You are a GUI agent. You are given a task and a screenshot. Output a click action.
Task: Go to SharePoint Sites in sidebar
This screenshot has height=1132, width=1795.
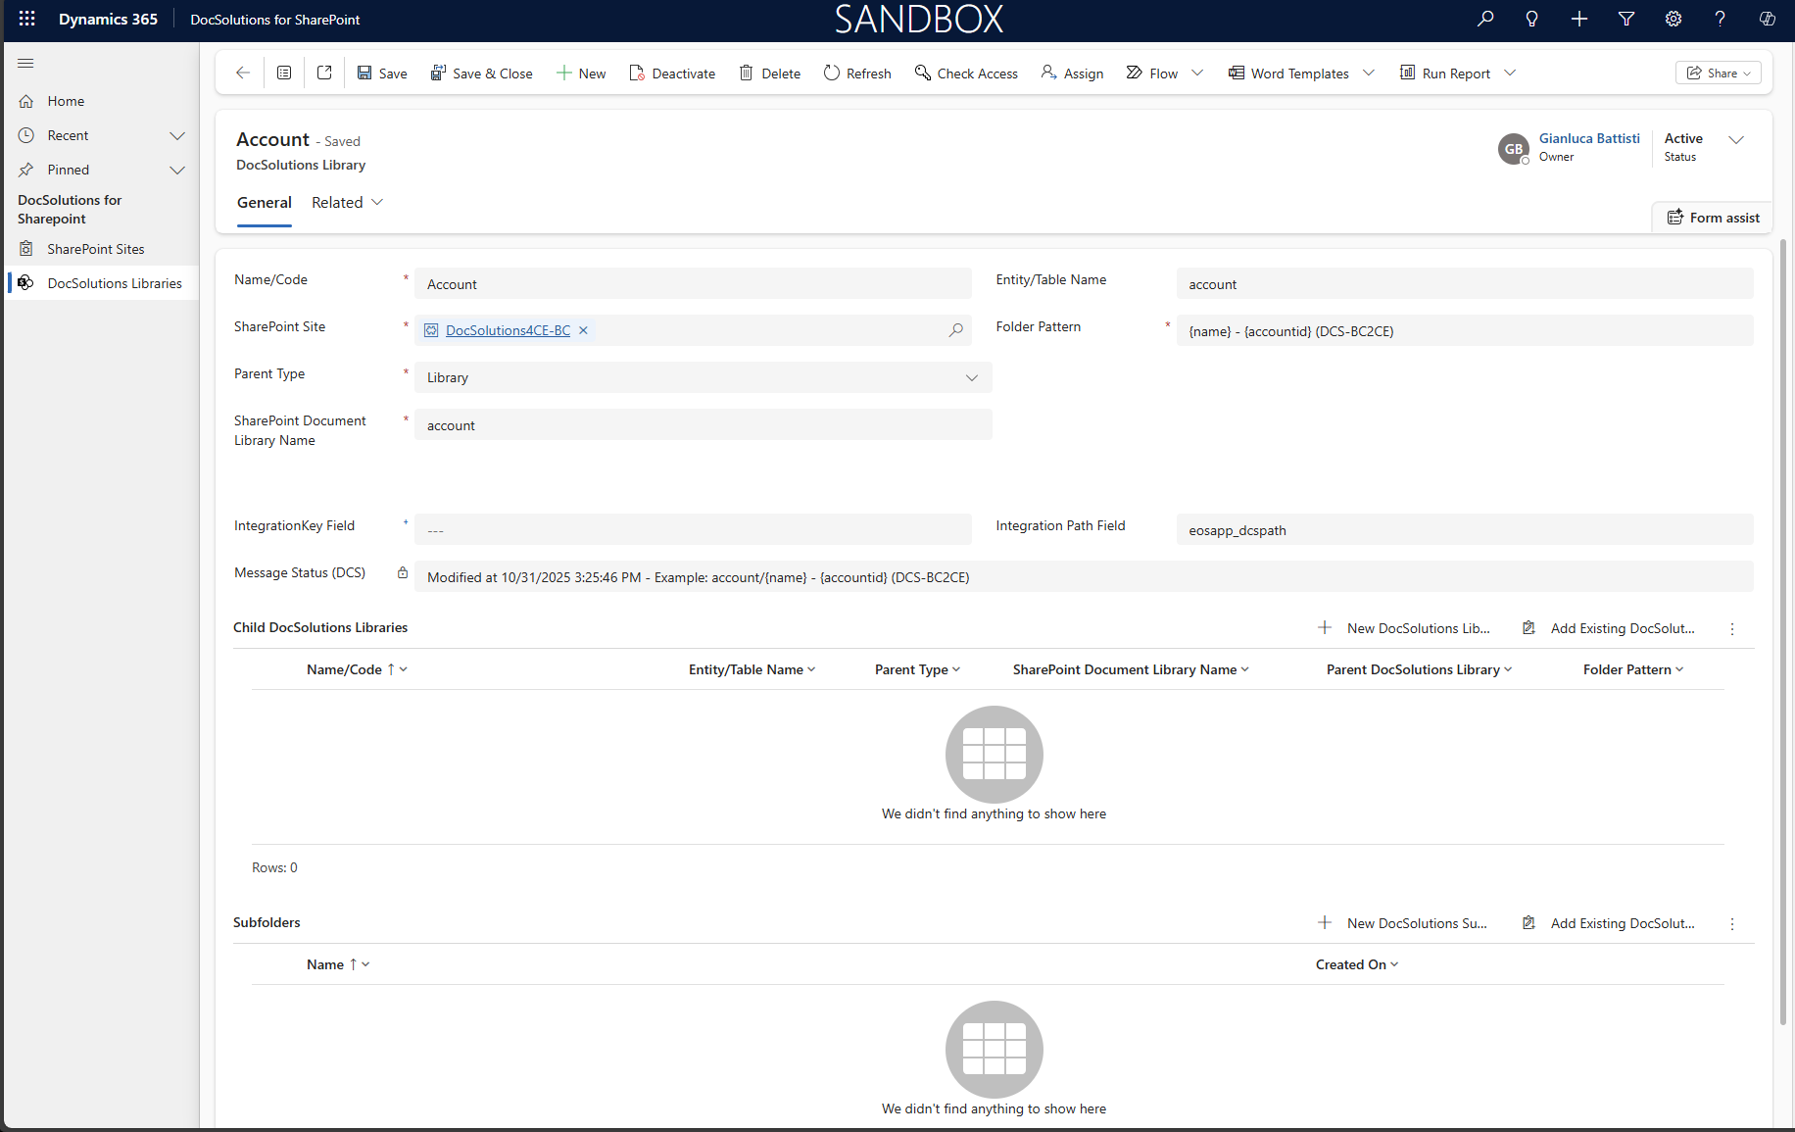(96, 249)
